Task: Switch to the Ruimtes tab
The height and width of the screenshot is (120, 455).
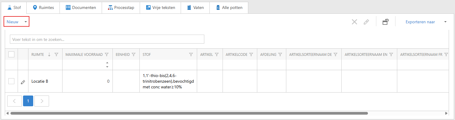Action: point(43,7)
